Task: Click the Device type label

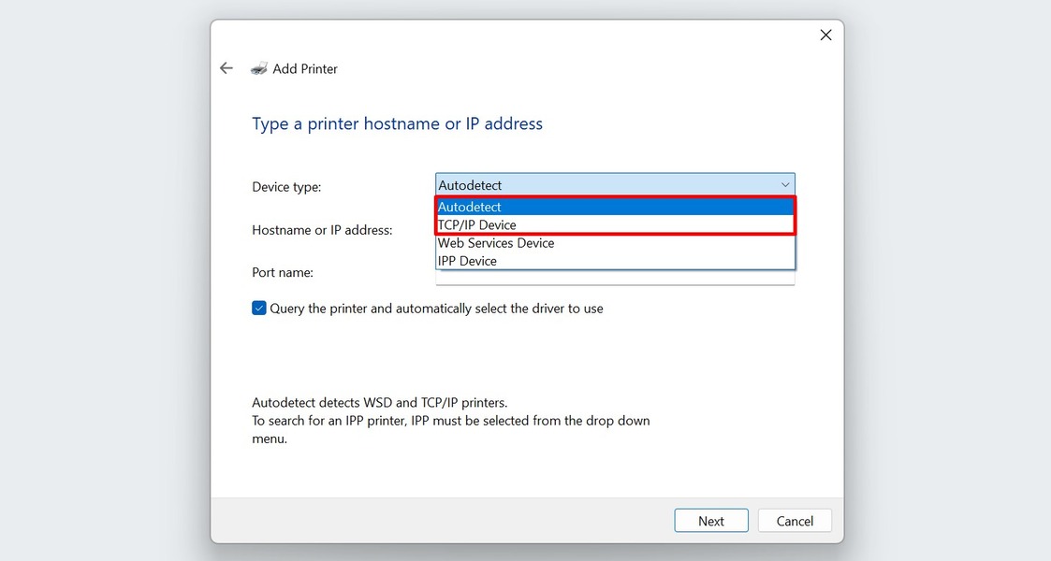Action: point(285,186)
